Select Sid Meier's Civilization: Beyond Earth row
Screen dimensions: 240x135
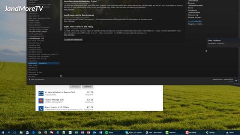click(66, 93)
